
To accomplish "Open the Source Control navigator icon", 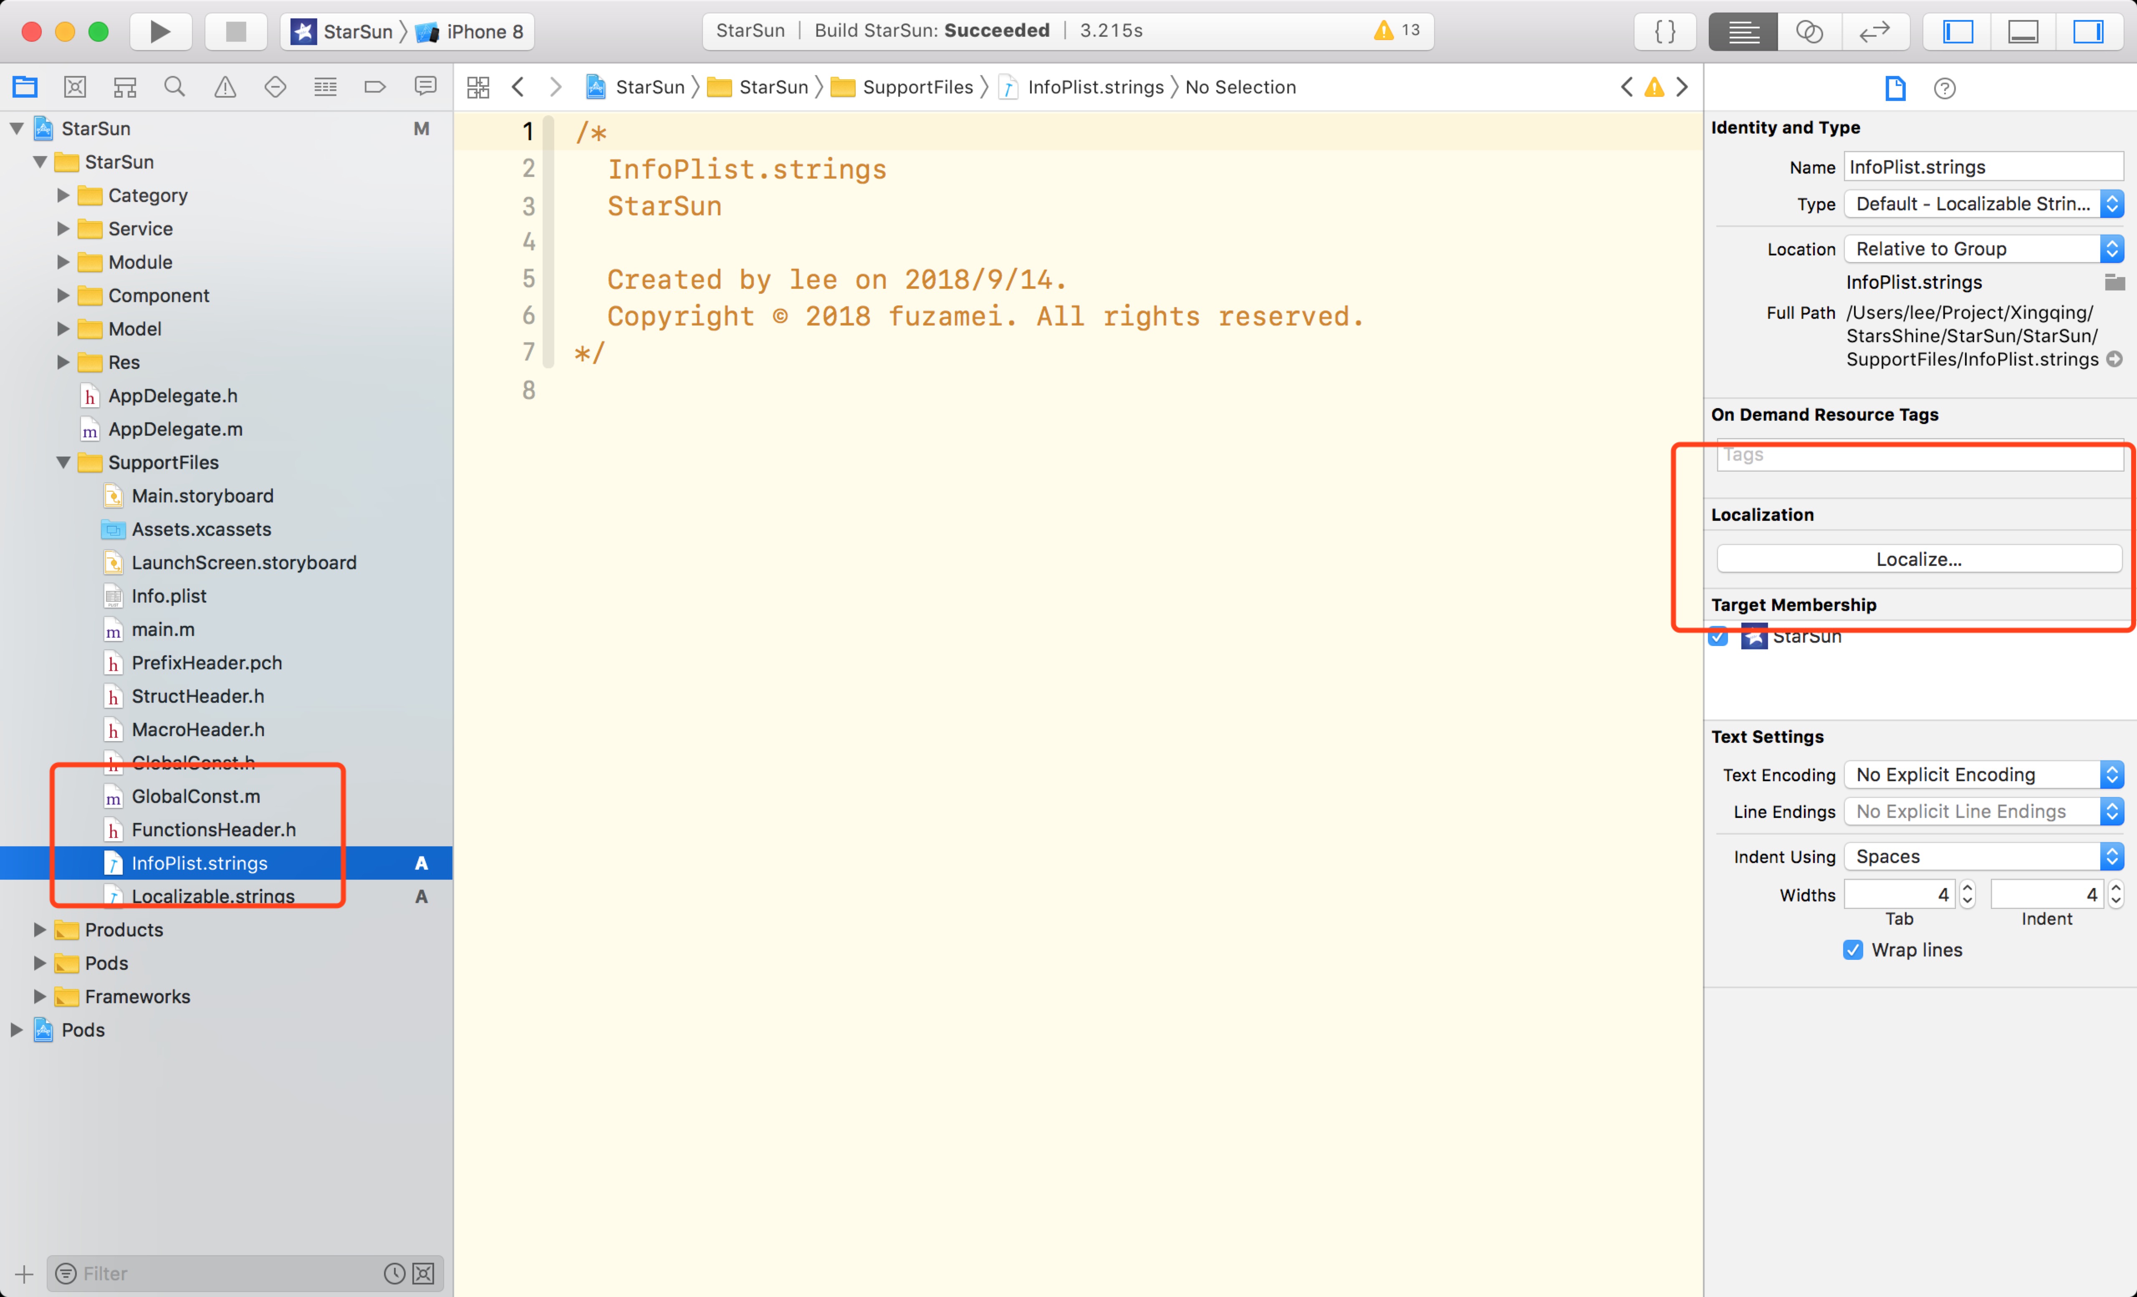I will click(75, 87).
